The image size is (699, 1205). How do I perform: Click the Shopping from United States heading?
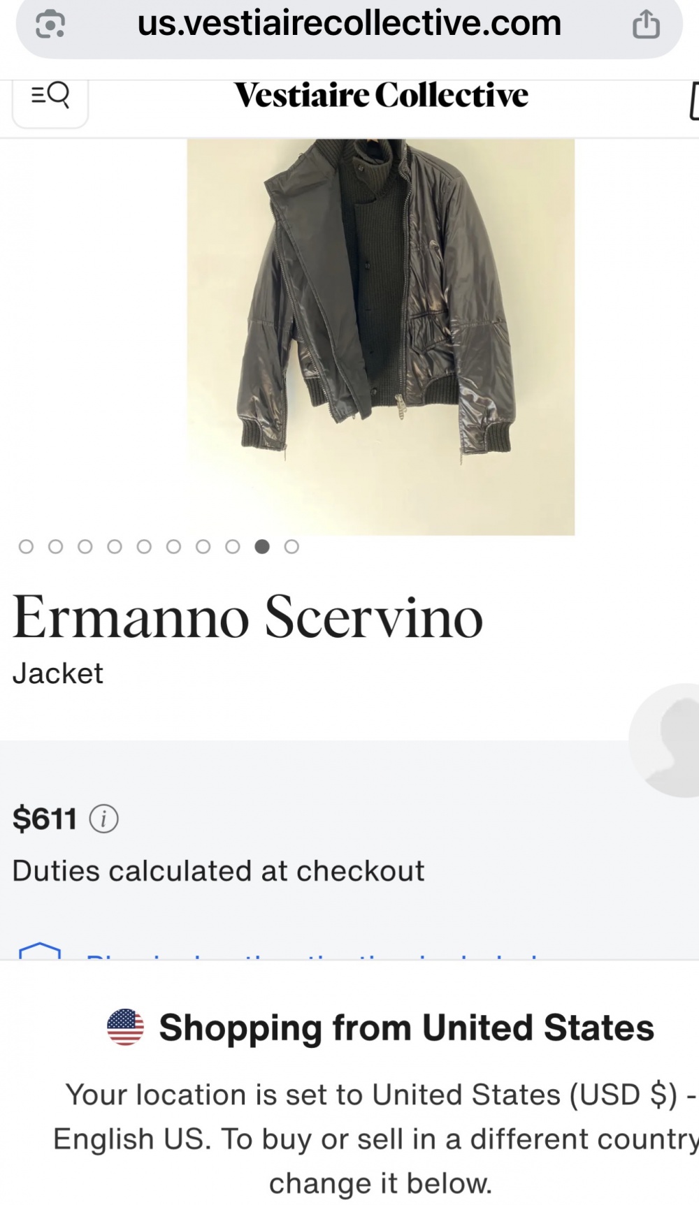406,1028
